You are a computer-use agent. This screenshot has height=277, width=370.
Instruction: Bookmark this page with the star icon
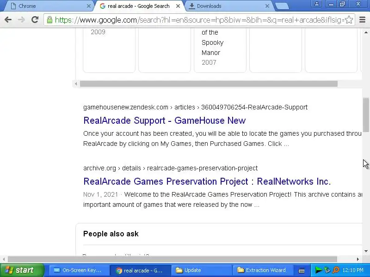349,20
